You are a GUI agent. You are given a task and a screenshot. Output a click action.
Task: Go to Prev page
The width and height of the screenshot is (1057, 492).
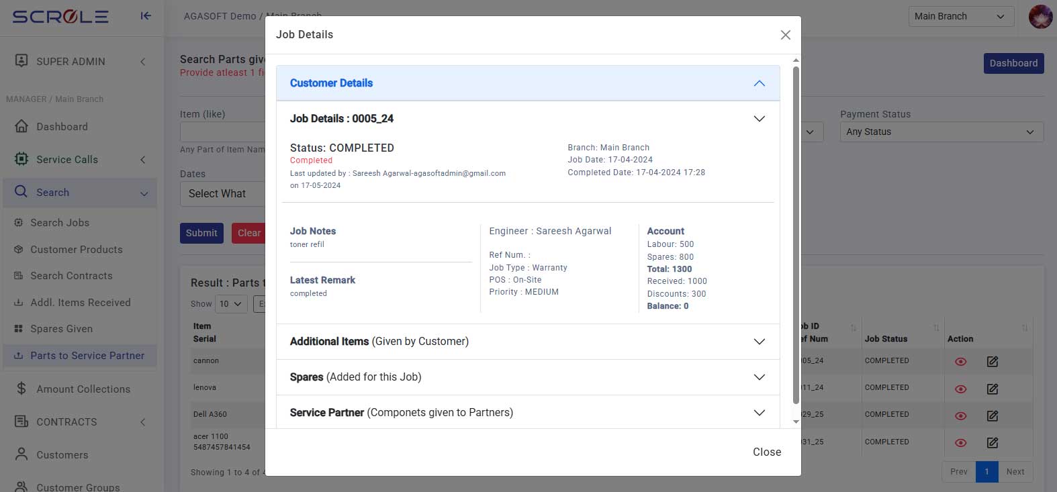[x=959, y=472]
